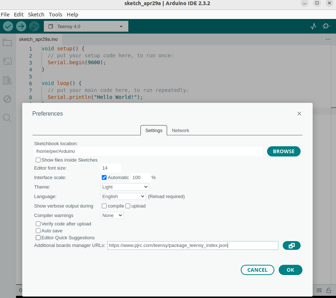Click OK to save preferences
The width and height of the screenshot is (336, 298).
[290, 270]
